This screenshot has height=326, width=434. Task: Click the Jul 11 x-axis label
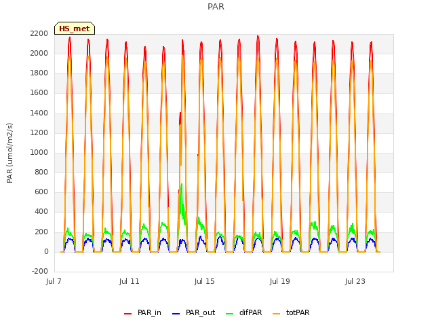130,281
